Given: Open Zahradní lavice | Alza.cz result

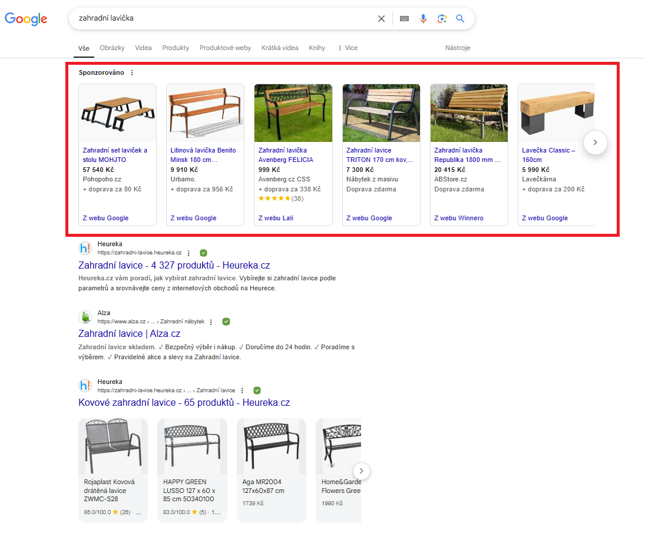Looking at the screenshot, I should tap(129, 333).
